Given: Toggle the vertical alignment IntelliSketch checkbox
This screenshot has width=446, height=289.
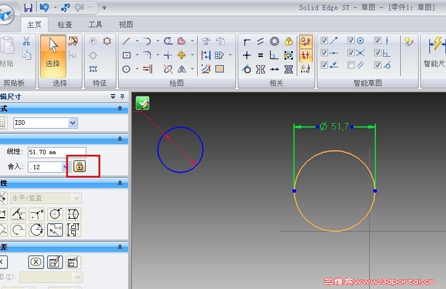Looking at the screenshot, I should (x=378, y=41).
